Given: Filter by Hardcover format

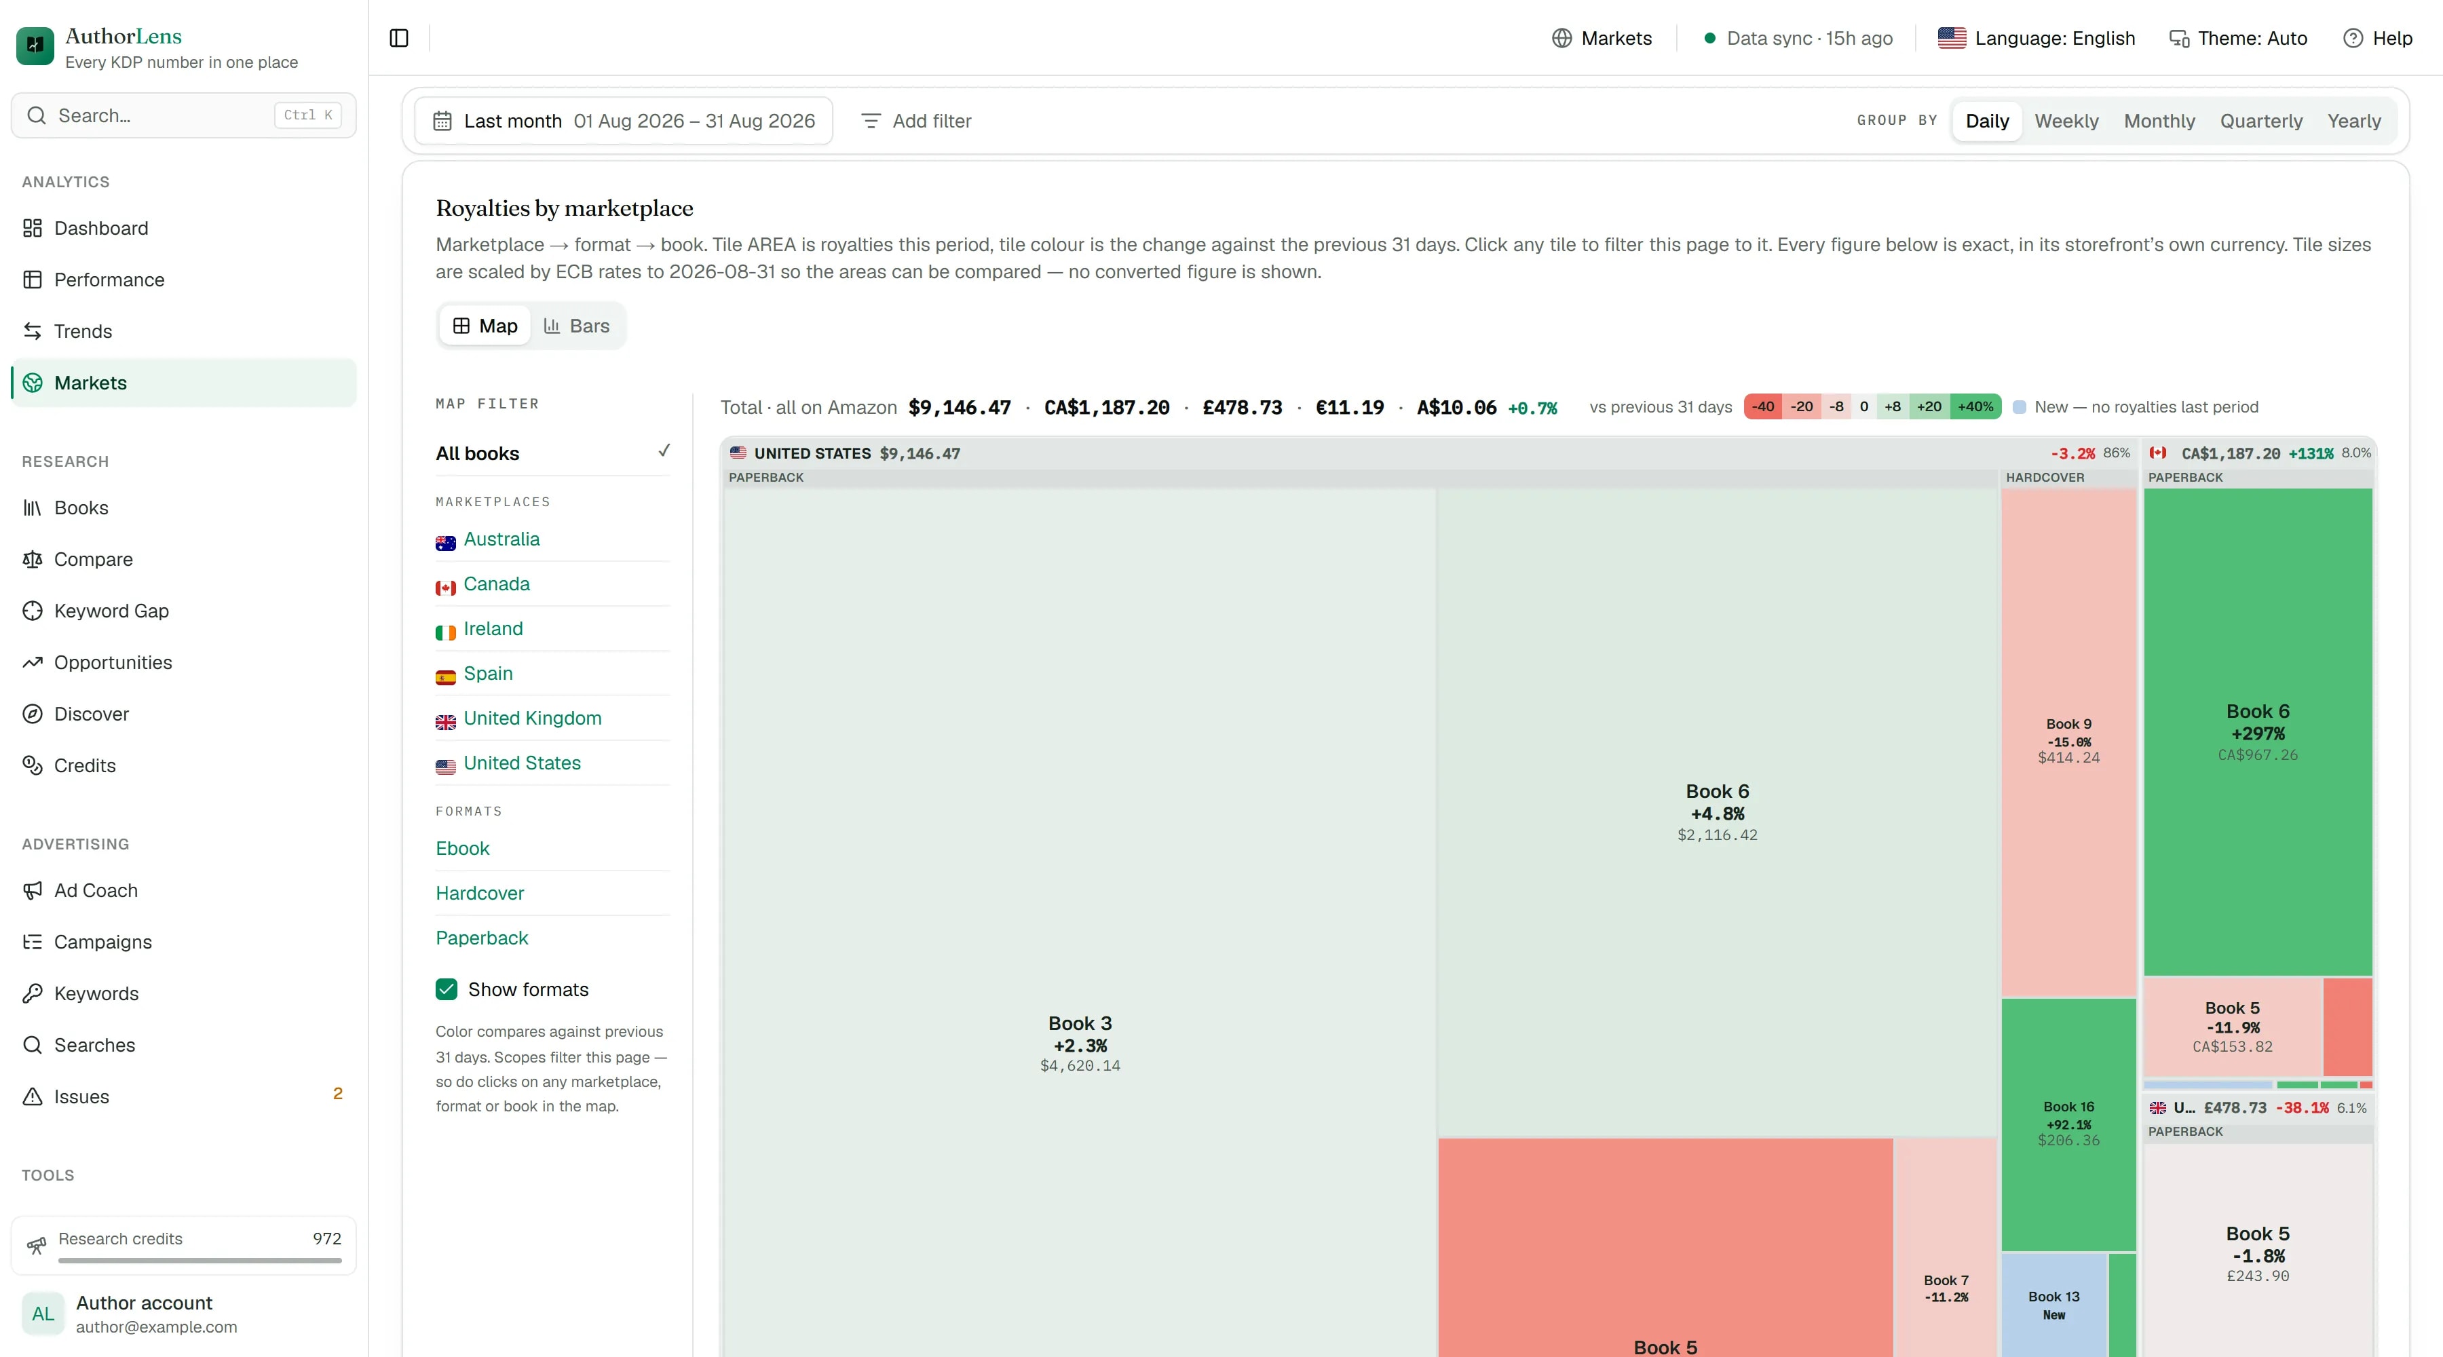Looking at the screenshot, I should click(x=553, y=892).
